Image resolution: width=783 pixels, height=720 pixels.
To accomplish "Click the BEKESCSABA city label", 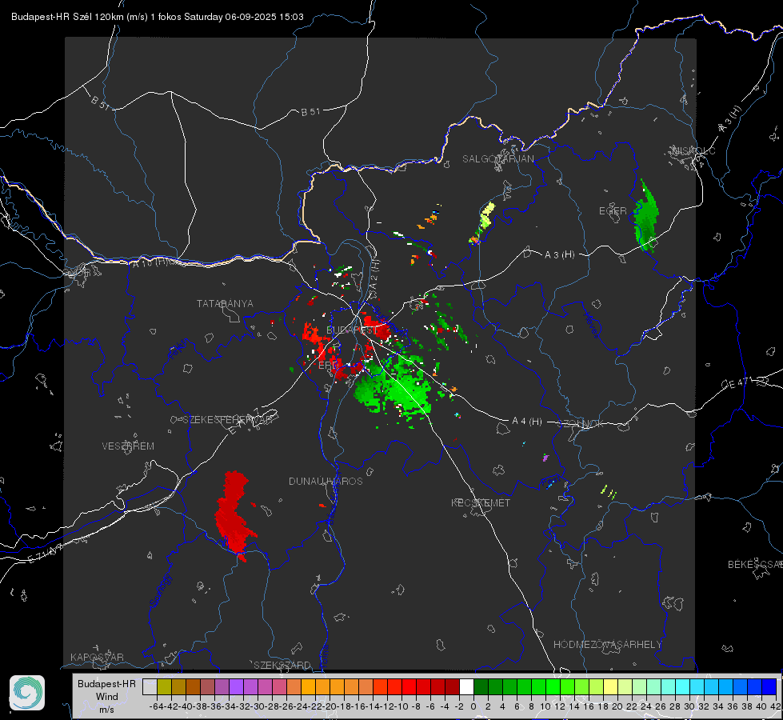I will 755,564.
